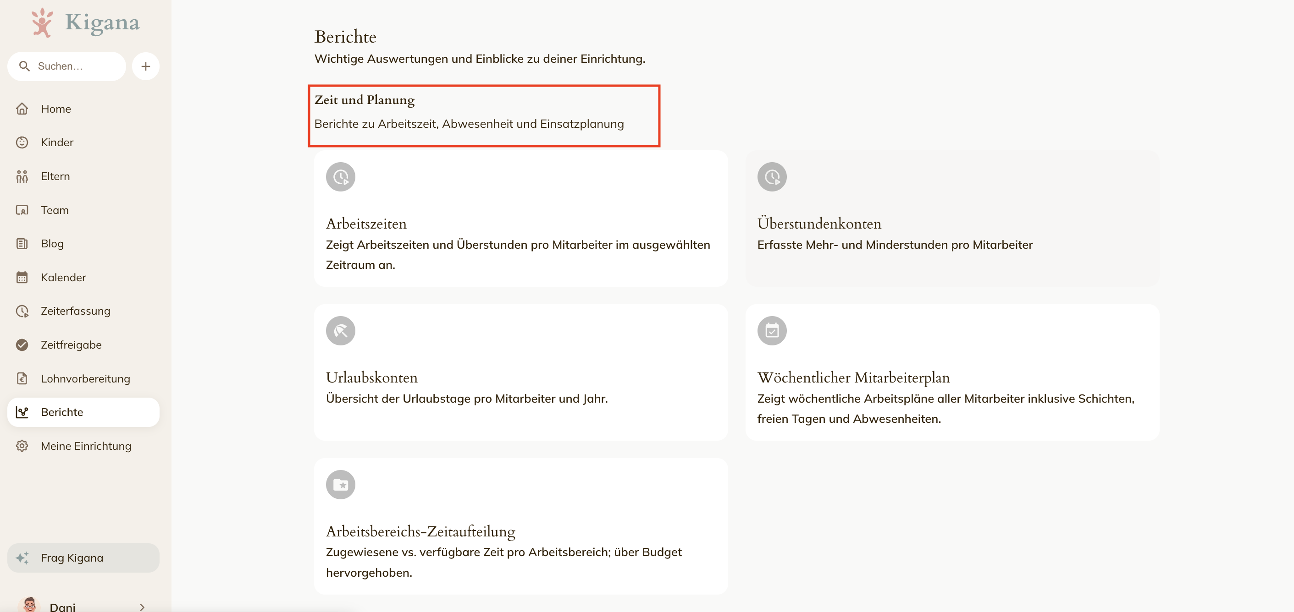
Task: Click the plus add button beside search
Action: tap(146, 66)
